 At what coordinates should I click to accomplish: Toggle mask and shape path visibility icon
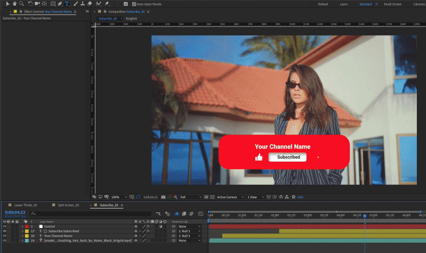pos(138,197)
